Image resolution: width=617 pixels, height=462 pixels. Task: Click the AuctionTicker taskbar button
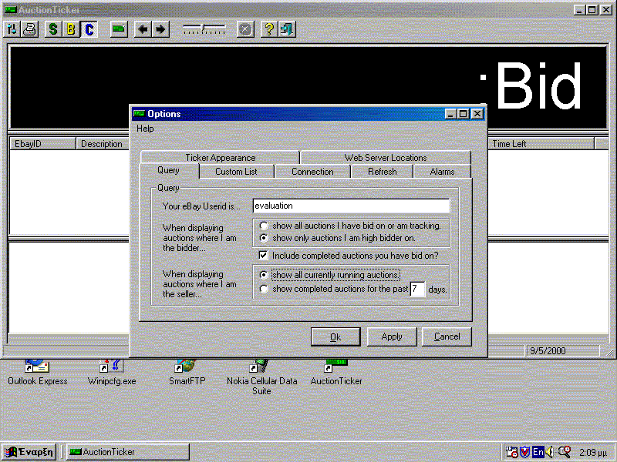[127, 452]
